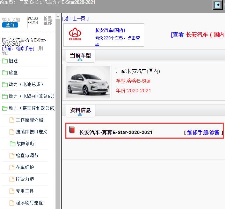Click the PC.33-33214 label
225x209 pixels.
[33, 21]
